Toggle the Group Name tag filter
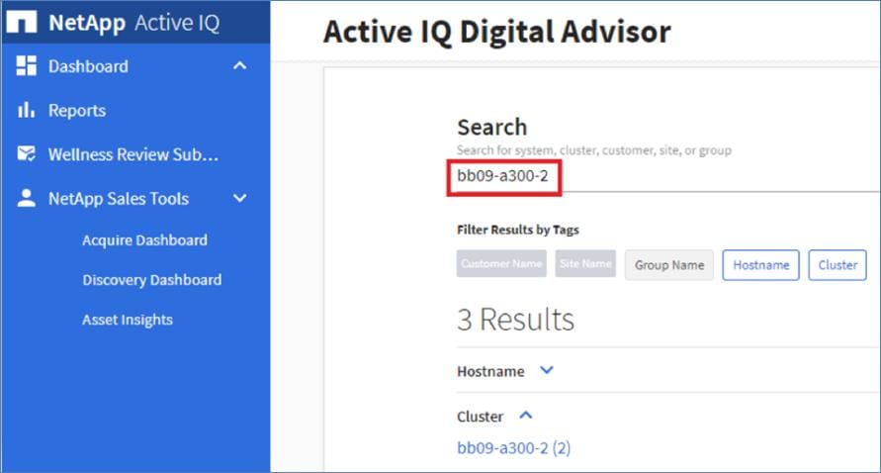The height and width of the screenshot is (473, 881). pos(669,265)
